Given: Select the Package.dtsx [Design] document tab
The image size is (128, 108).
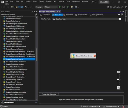Looking at the screenshot, I should coord(47,12).
